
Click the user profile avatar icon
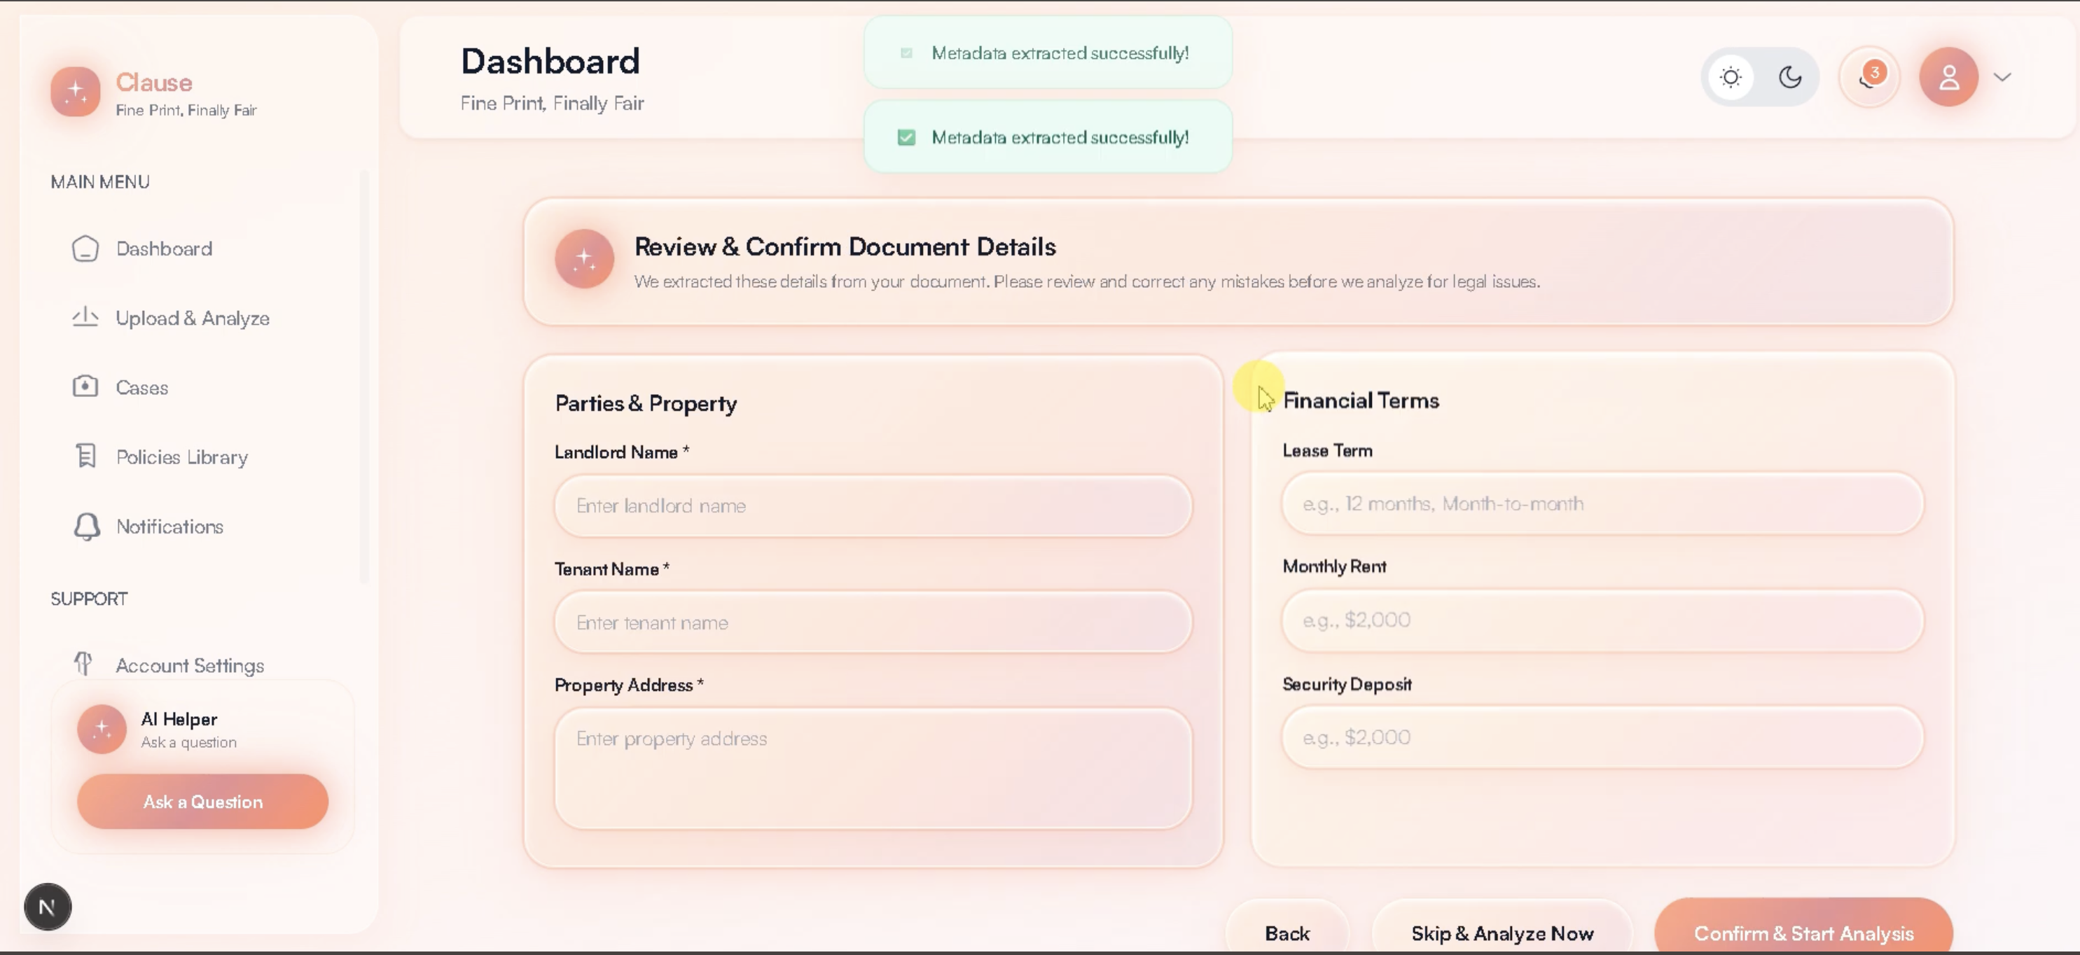click(x=1948, y=78)
